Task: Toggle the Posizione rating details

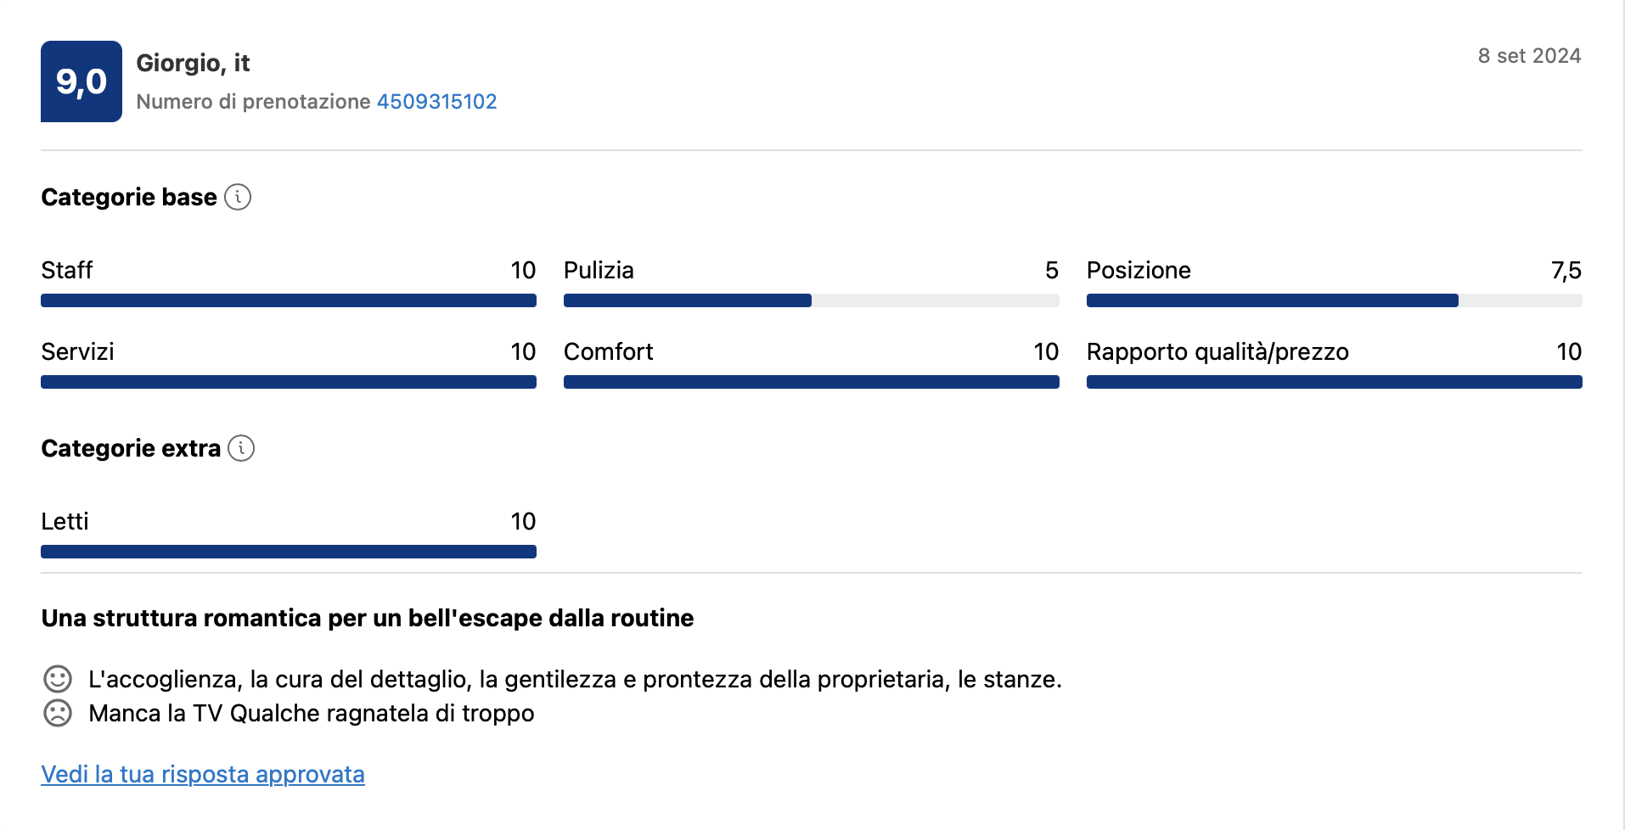Action: [1333, 300]
